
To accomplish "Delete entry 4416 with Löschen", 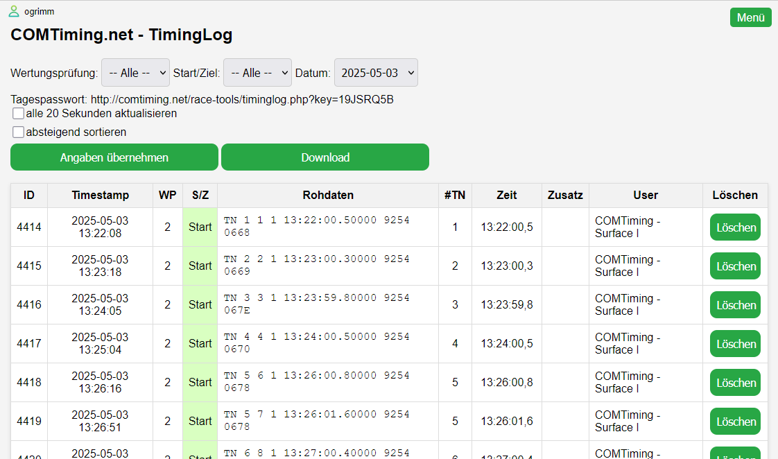I will tap(735, 304).
